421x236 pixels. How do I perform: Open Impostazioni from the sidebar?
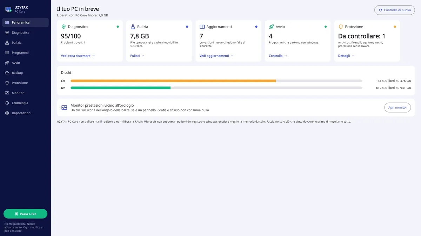[x=25, y=113]
